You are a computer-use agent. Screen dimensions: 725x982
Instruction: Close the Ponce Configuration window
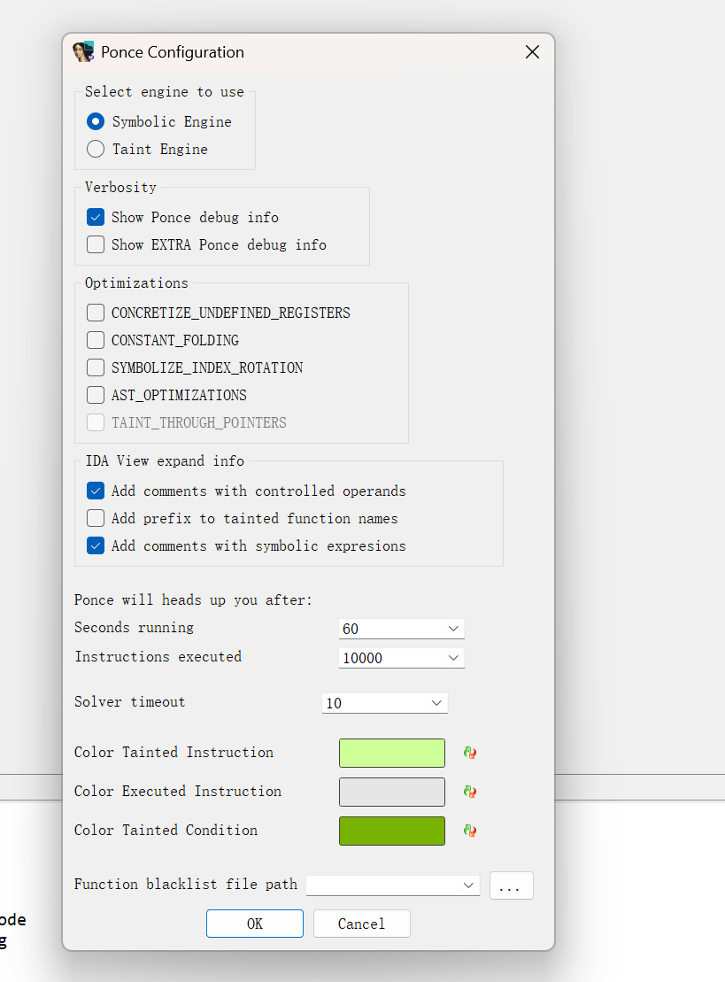pyautogui.click(x=532, y=52)
